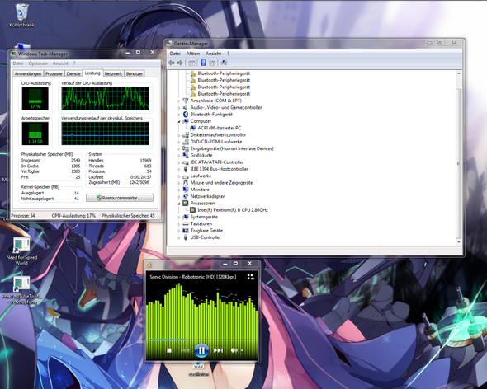Expand IDE ATA/ATAPI-Controller node
487x389 pixels.
(179, 162)
